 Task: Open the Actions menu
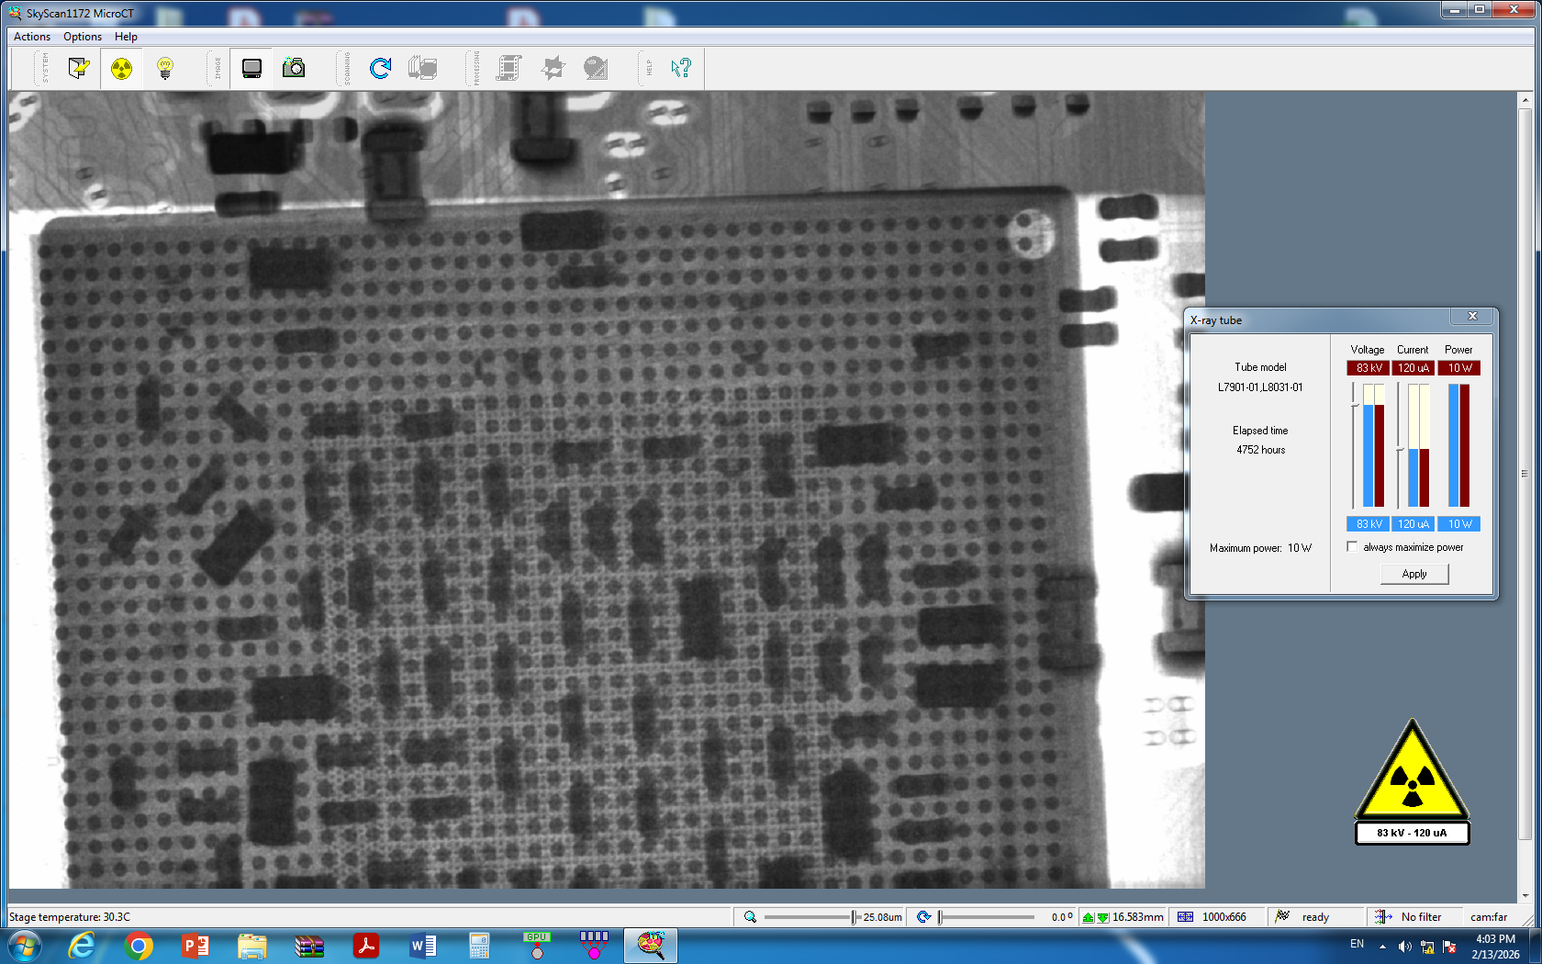pos(32,37)
